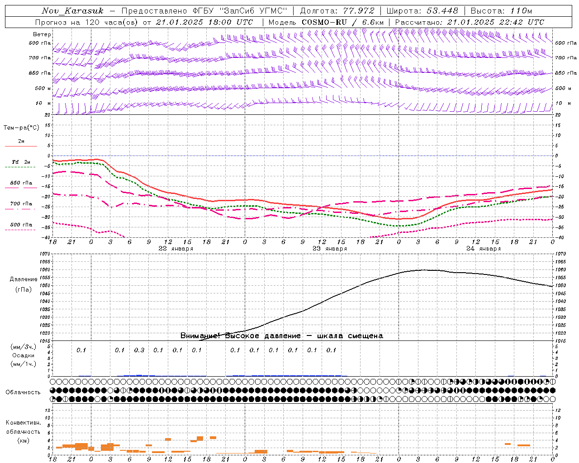Click the Td 2м dew point legend entry
Screen dimensions: 579x463
[x=21, y=162]
